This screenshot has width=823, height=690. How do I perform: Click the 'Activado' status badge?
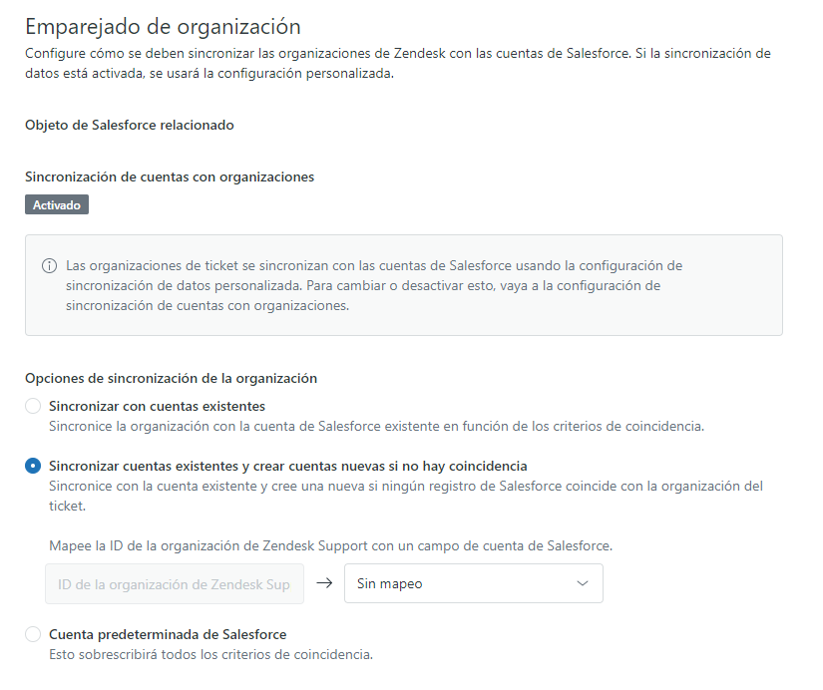coord(57,204)
